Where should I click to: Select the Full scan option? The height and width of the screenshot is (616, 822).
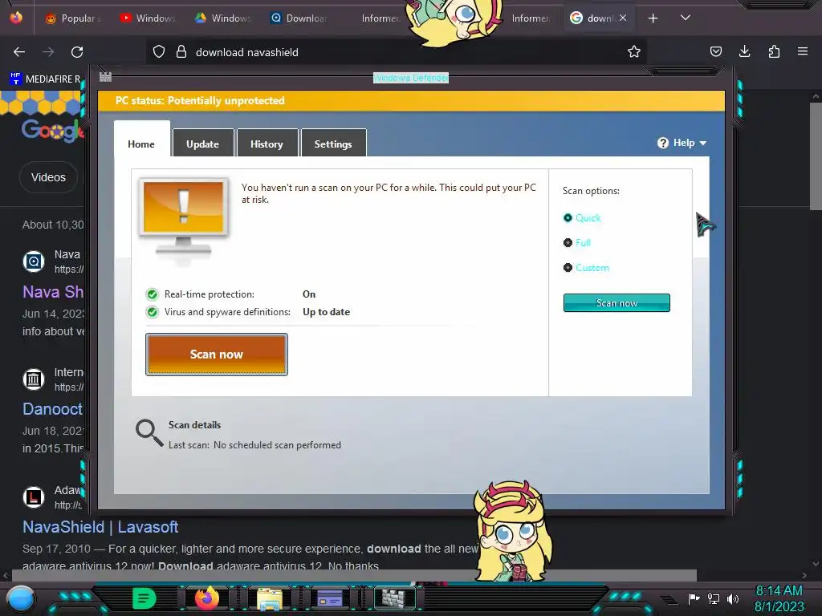[x=576, y=242]
